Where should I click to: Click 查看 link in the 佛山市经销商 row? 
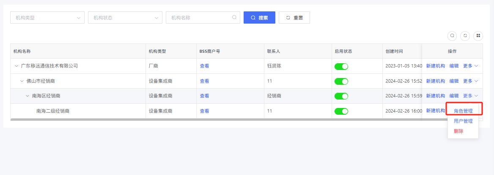204,81
